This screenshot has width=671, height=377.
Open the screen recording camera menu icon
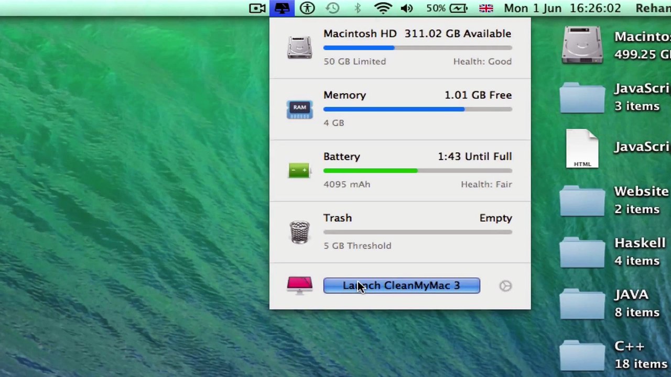tap(257, 8)
